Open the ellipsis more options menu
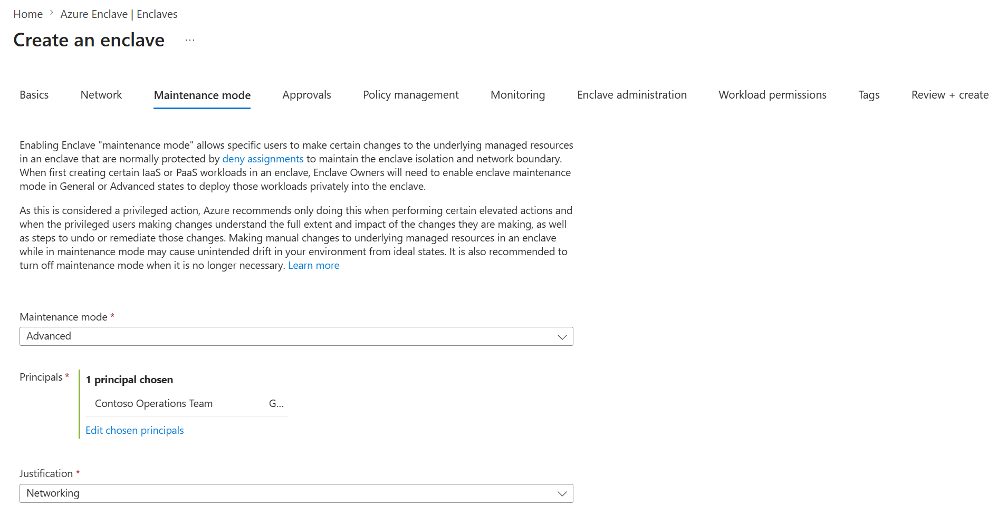This screenshot has width=1007, height=524. tap(190, 41)
